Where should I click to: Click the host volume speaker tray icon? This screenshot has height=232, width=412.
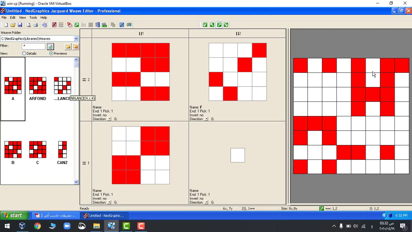(355, 226)
